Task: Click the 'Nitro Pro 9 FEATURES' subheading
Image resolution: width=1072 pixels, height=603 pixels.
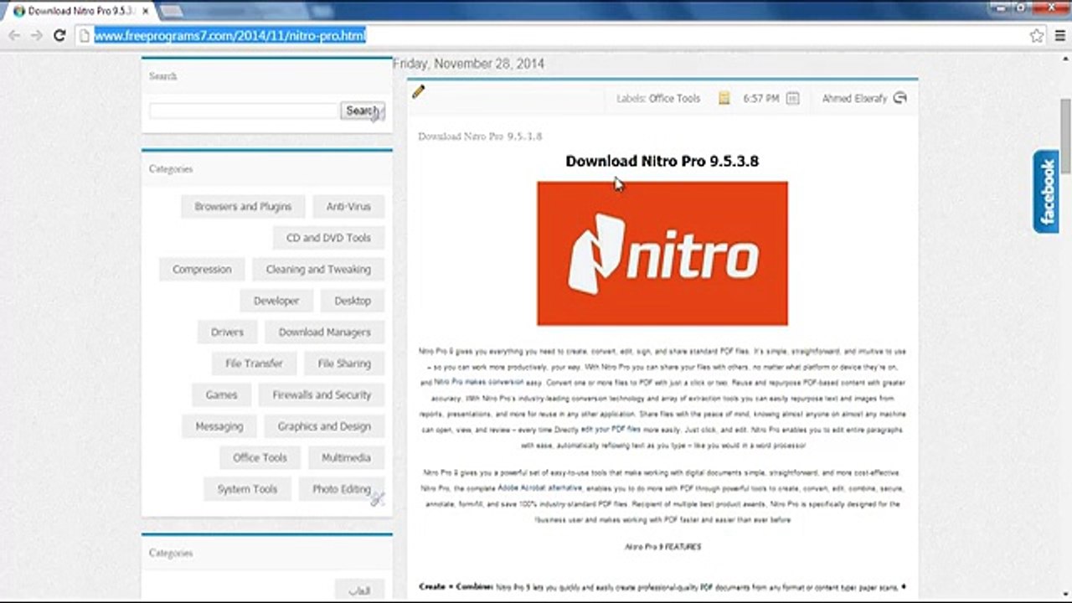Action: [x=662, y=547]
